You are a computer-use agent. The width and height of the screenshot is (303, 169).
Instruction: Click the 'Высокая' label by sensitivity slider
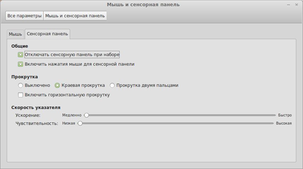click(284, 123)
